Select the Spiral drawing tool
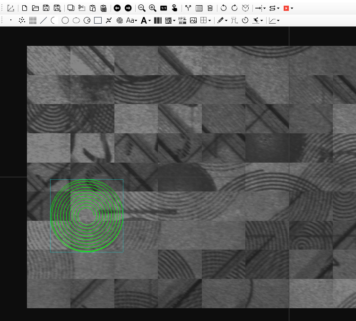Viewport: 356px width, 321px height. tap(120, 20)
